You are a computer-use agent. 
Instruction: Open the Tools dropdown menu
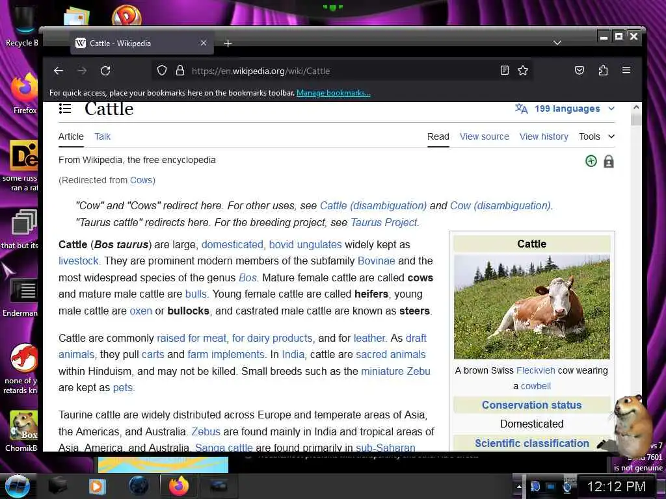click(597, 136)
